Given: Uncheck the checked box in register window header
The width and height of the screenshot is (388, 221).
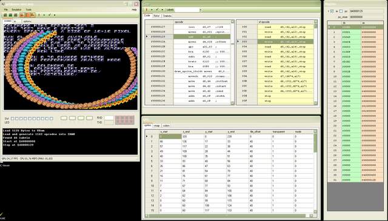Looking at the screenshot, I should click(332, 11).
